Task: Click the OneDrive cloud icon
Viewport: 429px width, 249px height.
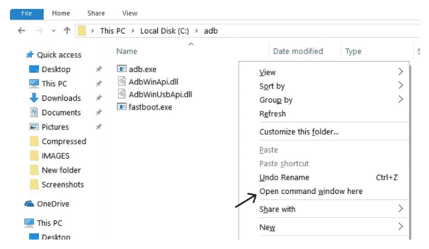Action: tap(29, 204)
